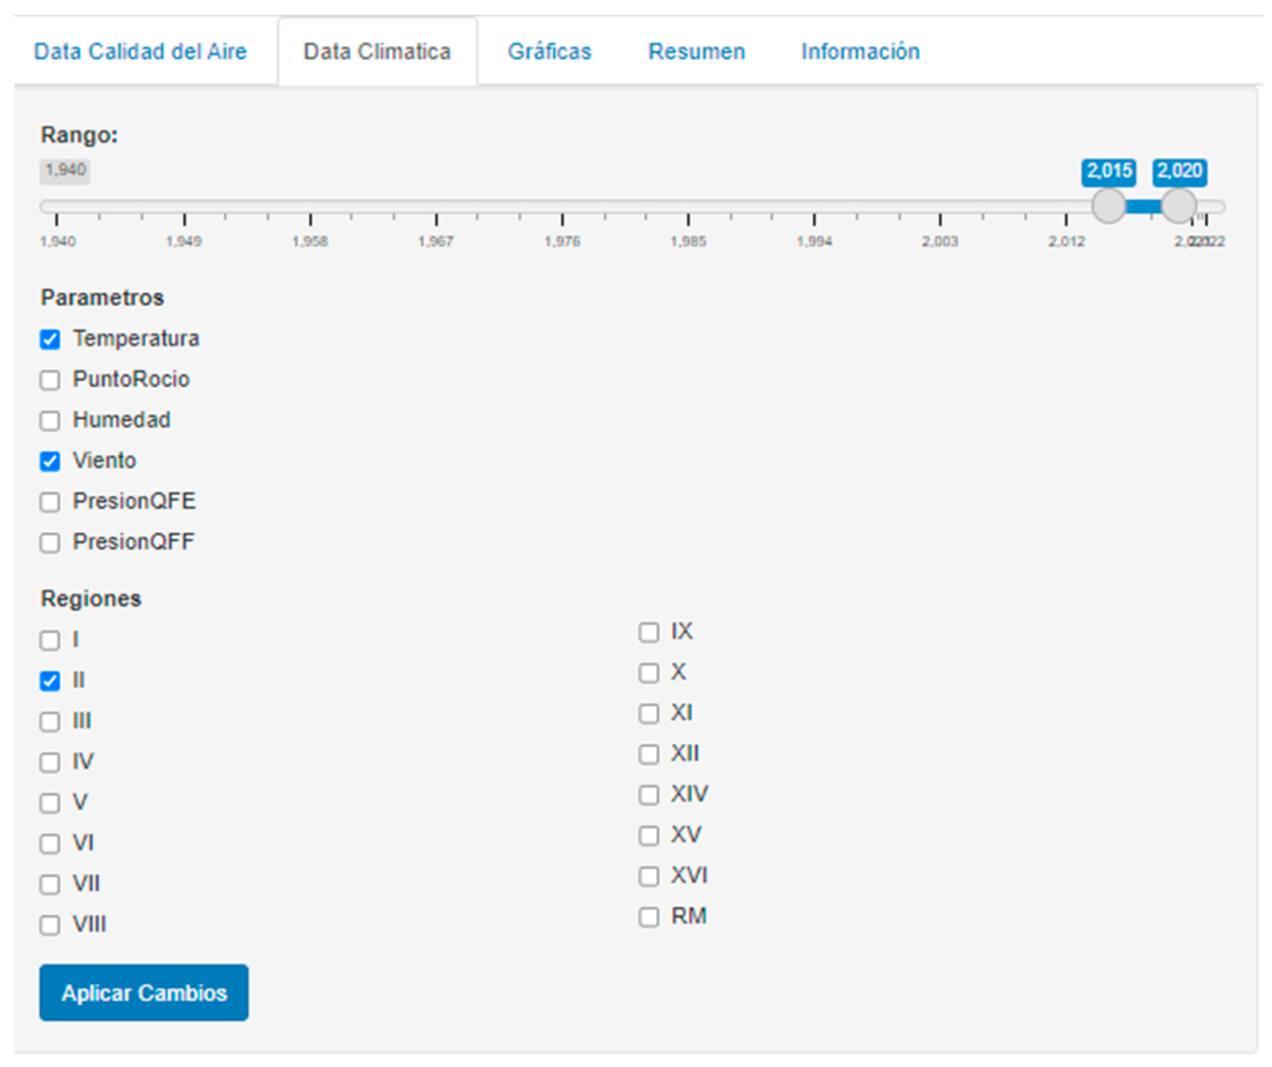
Task: Check region V checkbox
Action: coord(50,803)
